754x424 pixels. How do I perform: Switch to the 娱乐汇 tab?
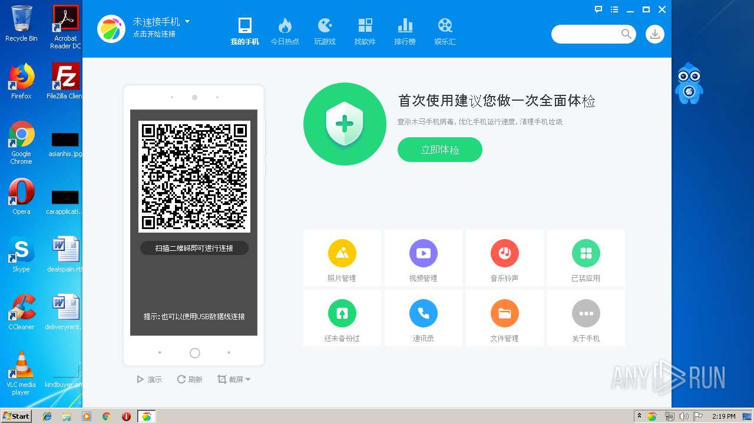445,31
